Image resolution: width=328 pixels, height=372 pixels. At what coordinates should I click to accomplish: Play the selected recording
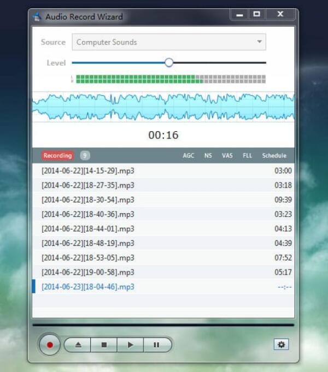click(x=130, y=345)
